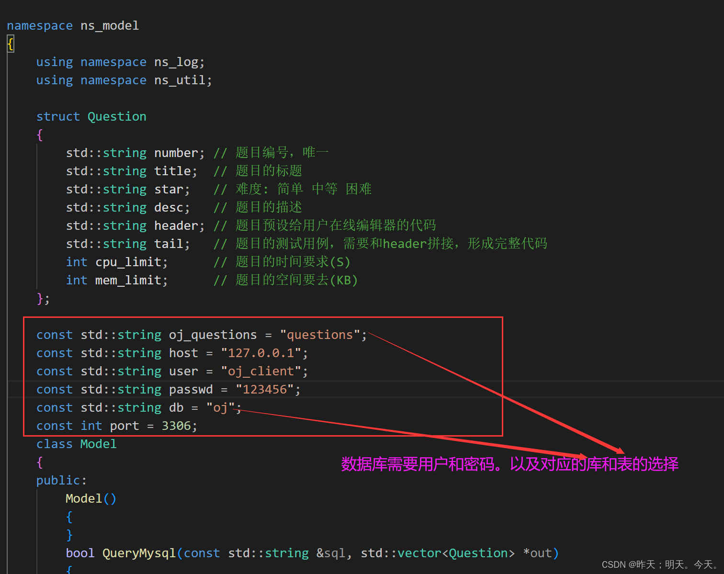Click the "class Model" declaration
This screenshot has width=724, height=574.
tap(77, 444)
